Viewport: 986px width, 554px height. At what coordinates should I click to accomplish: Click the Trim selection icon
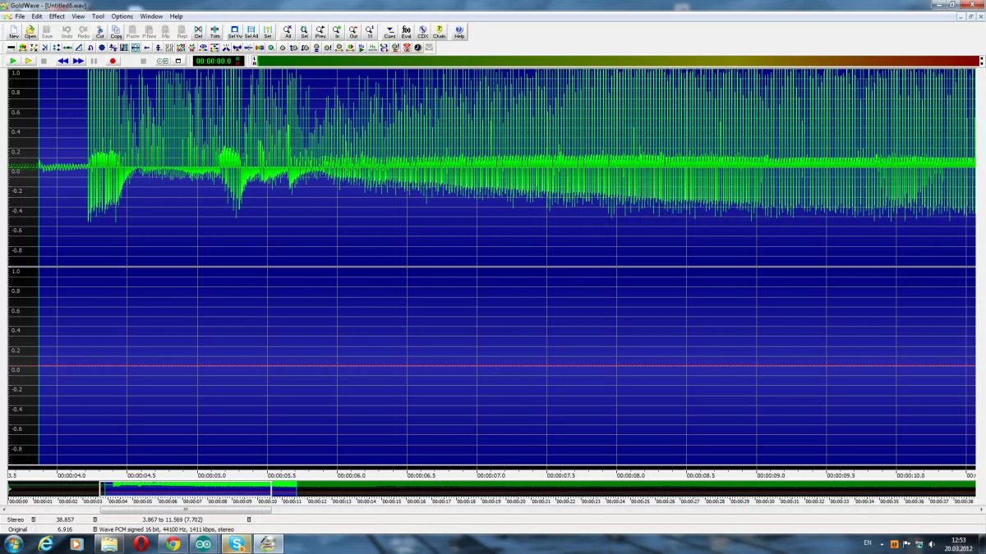pos(215,31)
